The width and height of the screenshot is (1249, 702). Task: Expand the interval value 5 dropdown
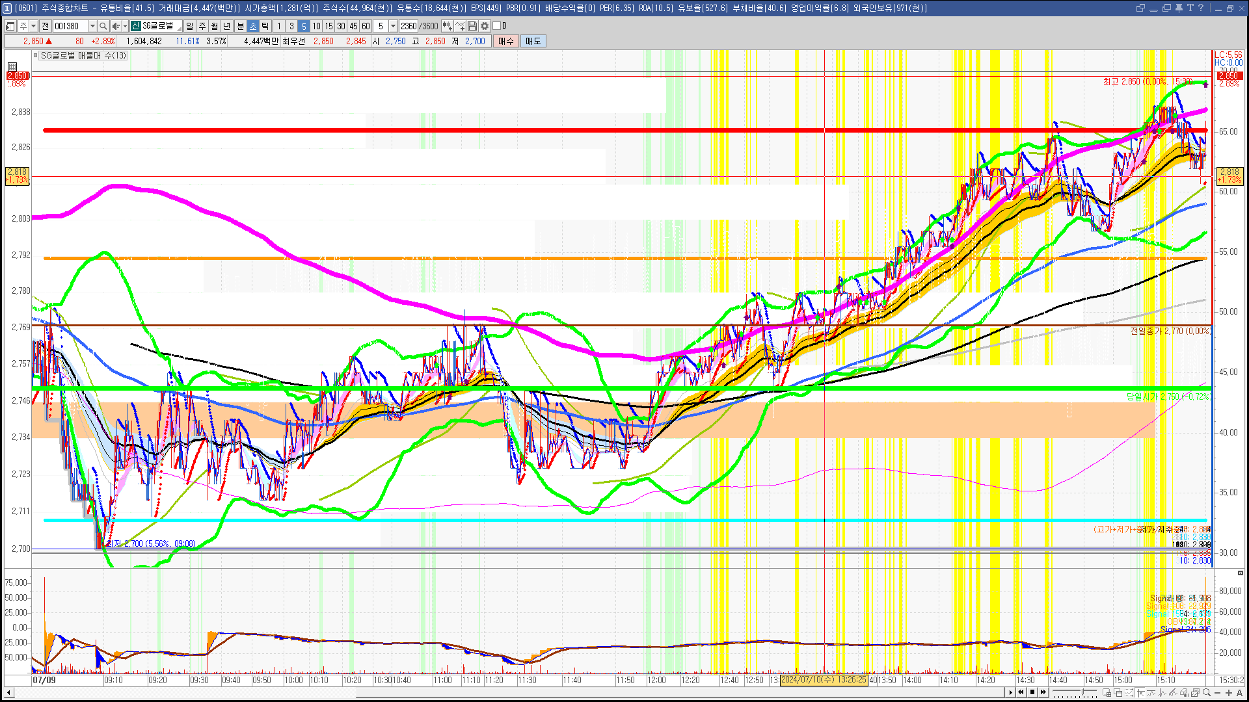[x=393, y=26]
